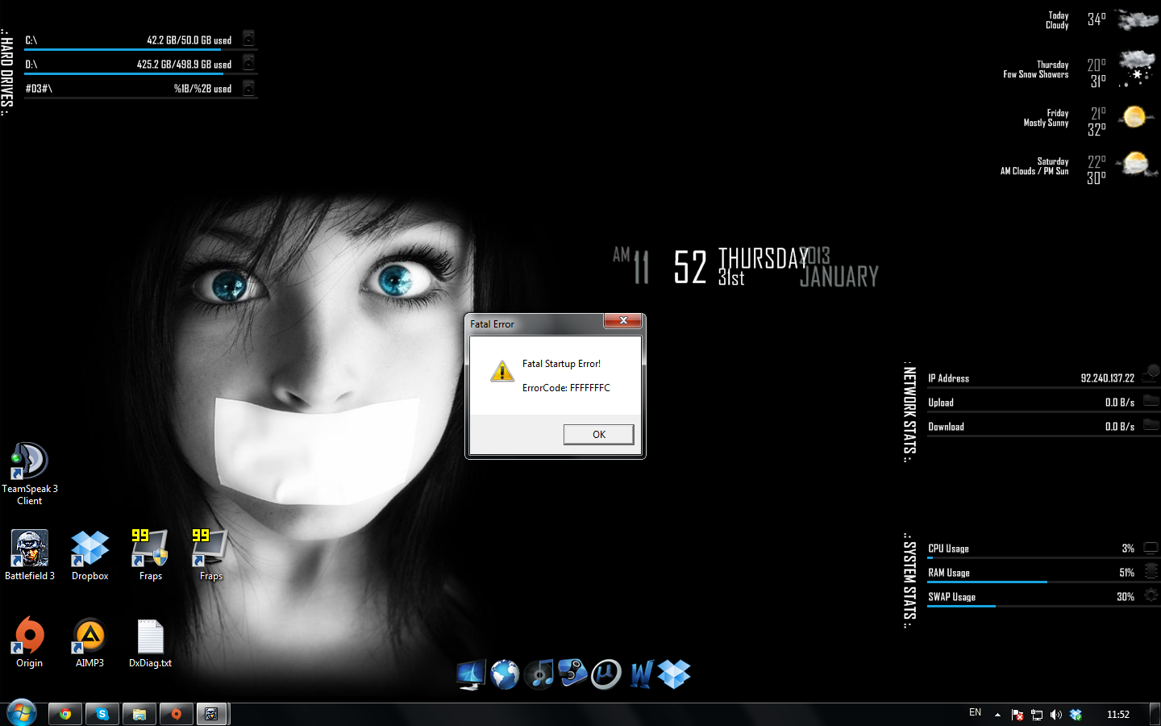
Task: Open Google Chrome from the taskbar
Action: [64, 714]
